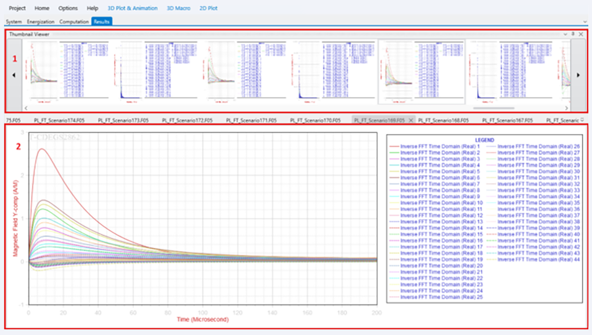Screen dimensions: 592x335
Task: Select the Results tab
Action: (102, 22)
